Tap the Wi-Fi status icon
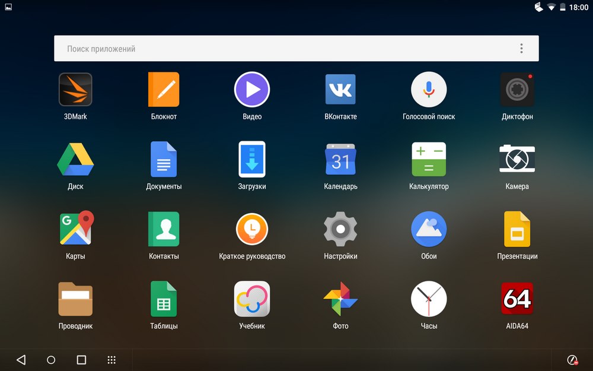 point(551,7)
